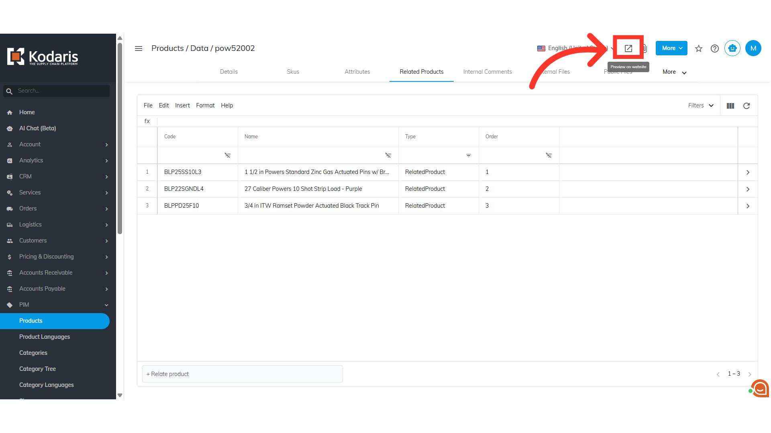Open the help question mark icon

pyautogui.click(x=715, y=49)
